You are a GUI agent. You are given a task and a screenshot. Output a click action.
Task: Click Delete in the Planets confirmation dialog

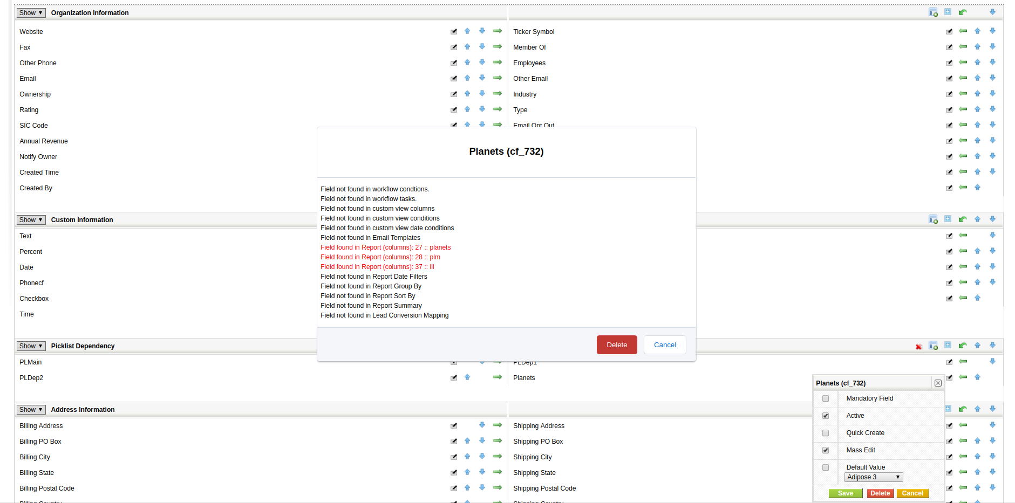617,344
